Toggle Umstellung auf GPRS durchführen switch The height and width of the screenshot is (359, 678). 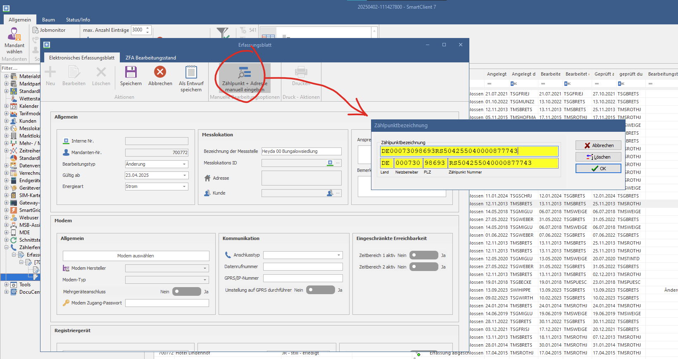pos(320,290)
